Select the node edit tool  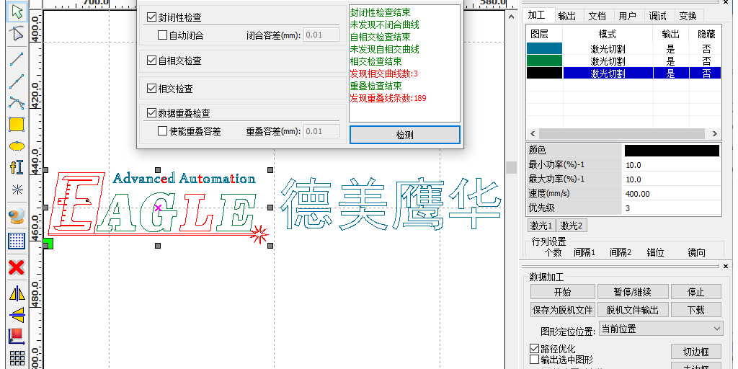point(17,34)
